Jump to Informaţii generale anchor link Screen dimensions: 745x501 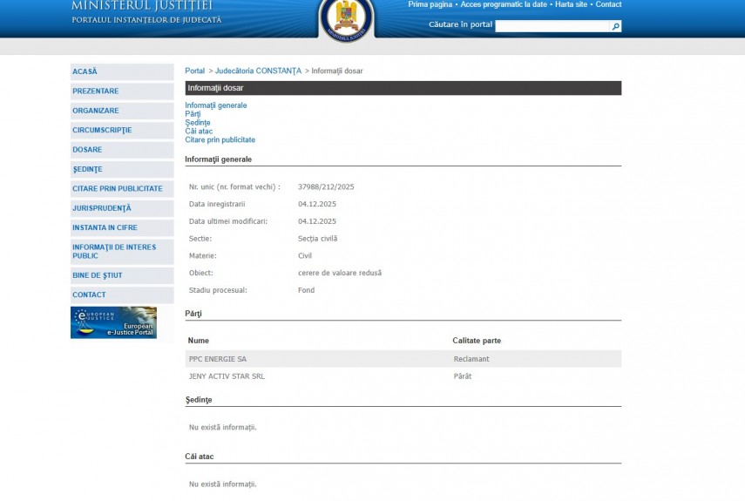pos(215,105)
